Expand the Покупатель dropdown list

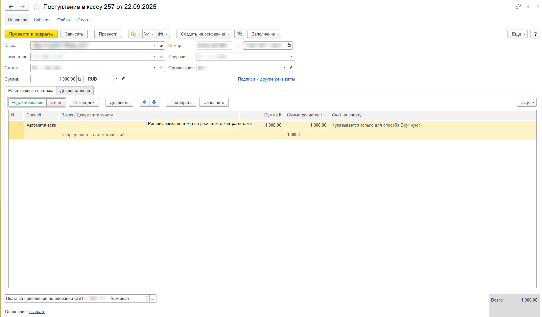[154, 57]
